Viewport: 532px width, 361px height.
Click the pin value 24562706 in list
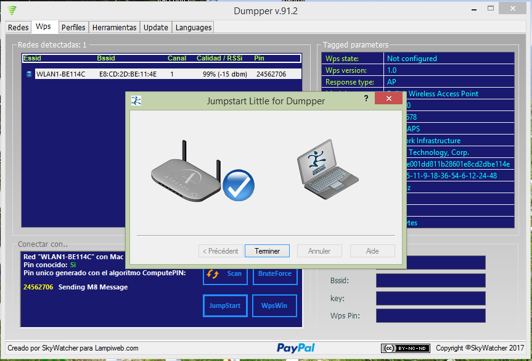point(271,74)
